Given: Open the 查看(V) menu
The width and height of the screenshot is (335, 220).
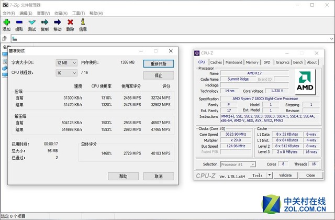Looking at the screenshot, I should click(43, 13).
